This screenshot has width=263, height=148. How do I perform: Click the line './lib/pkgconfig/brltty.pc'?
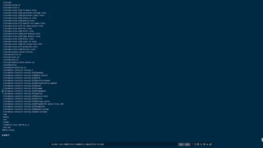click(x=14, y=67)
